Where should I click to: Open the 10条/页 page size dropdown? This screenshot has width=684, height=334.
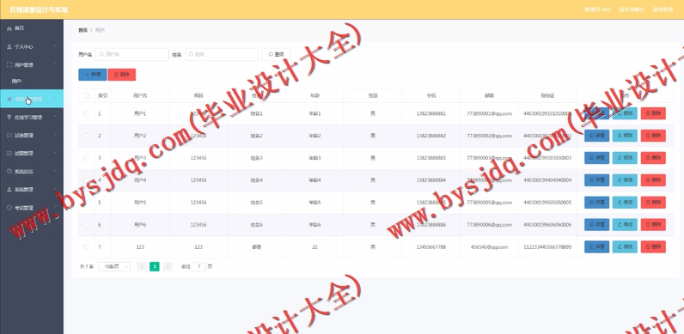click(114, 266)
